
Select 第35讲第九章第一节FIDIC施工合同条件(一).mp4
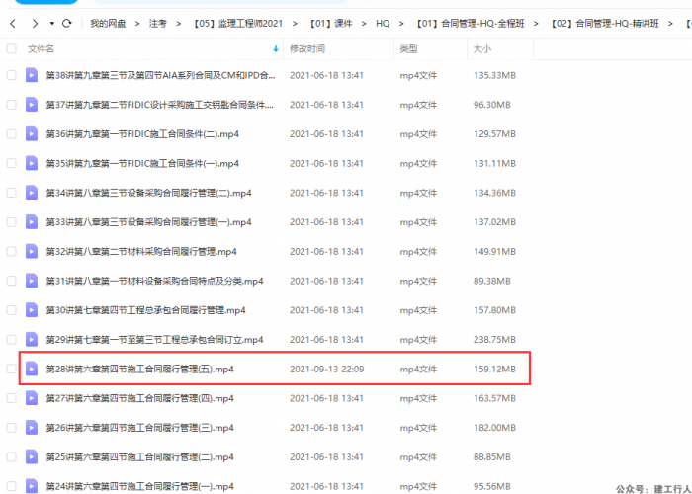tap(142, 164)
